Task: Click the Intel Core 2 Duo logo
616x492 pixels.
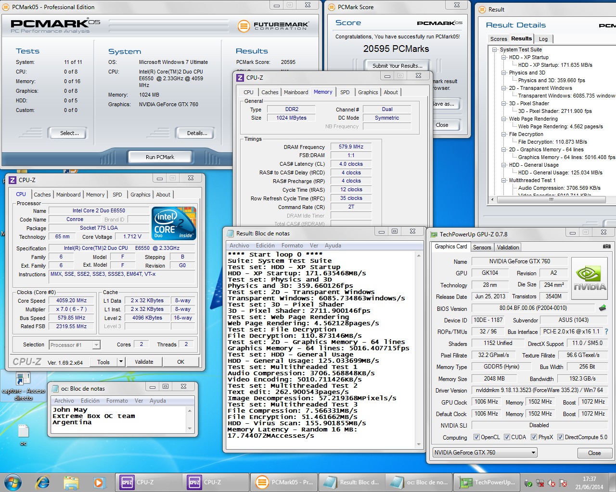Action: tap(174, 223)
